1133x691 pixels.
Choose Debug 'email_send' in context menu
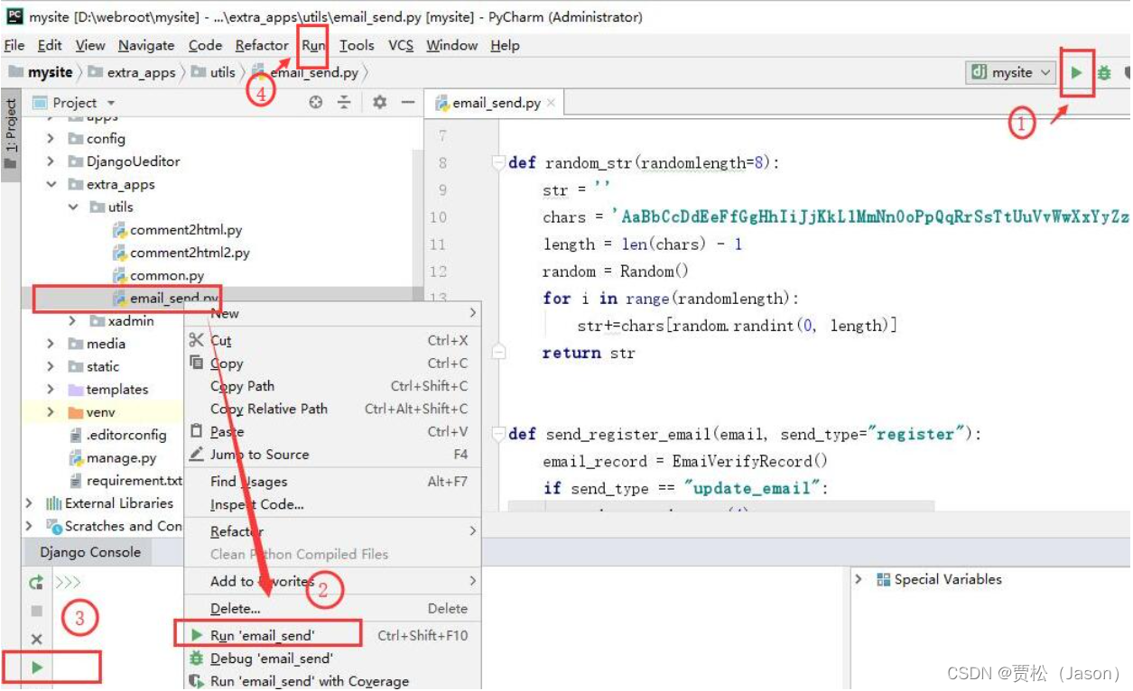pyautogui.click(x=332, y=659)
